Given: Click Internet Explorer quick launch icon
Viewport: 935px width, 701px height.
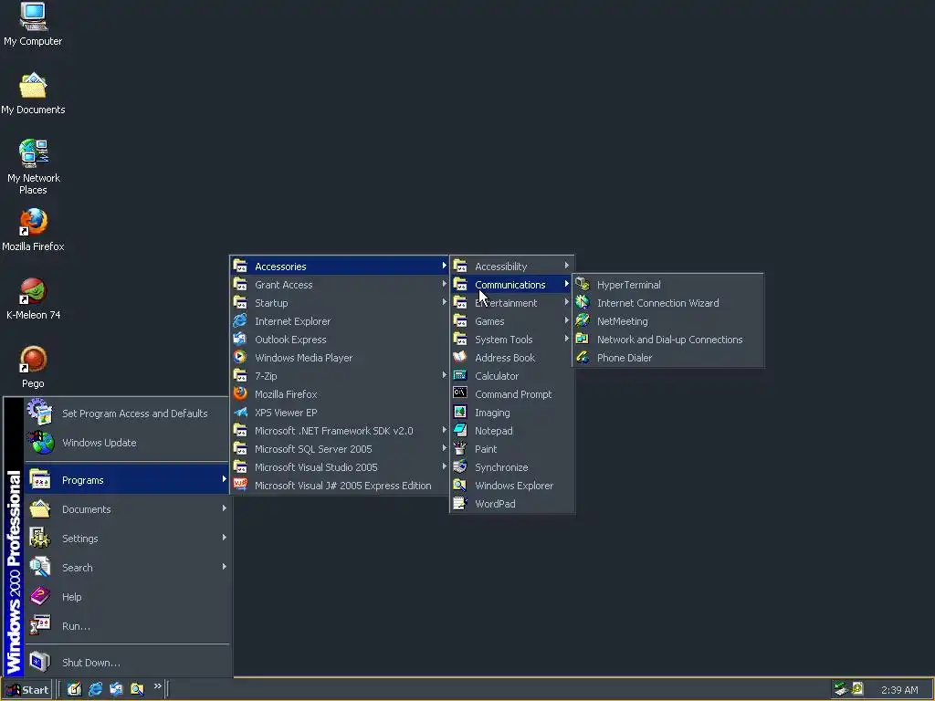Looking at the screenshot, I should pyautogui.click(x=95, y=689).
